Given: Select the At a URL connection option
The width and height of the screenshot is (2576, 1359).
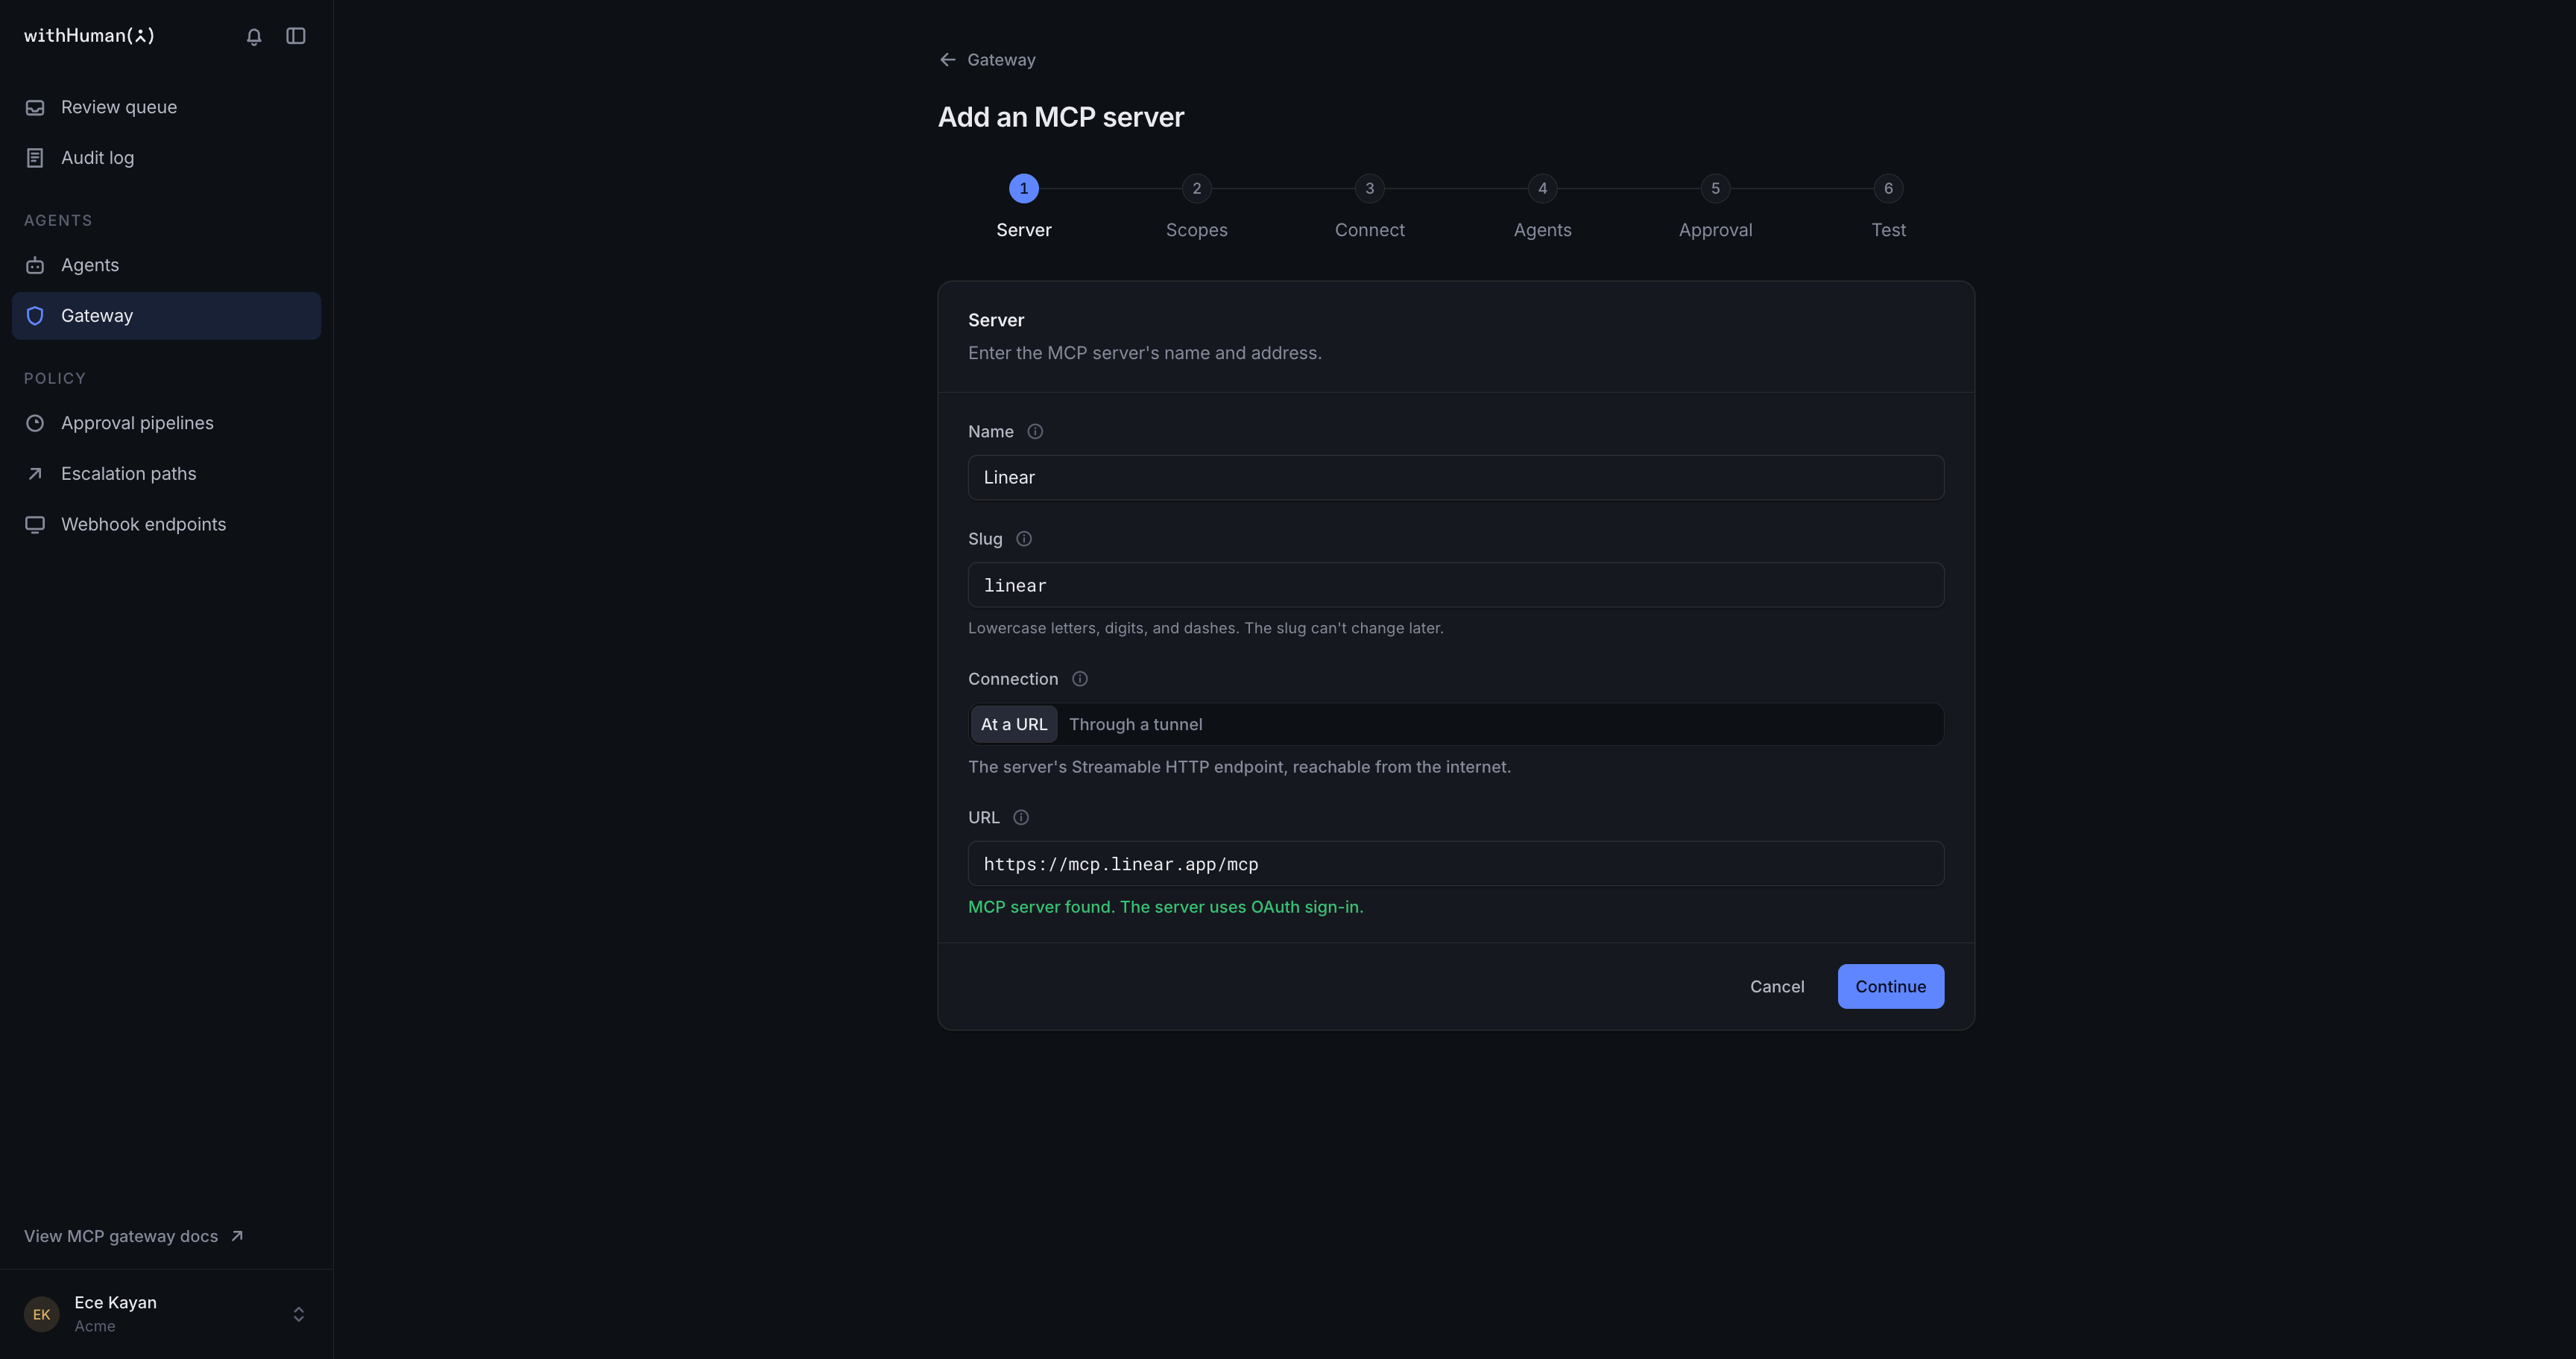Looking at the screenshot, I should point(1014,724).
